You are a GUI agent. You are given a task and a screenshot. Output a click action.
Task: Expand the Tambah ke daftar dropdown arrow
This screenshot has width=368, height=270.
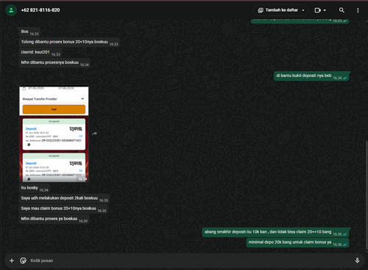point(303,10)
